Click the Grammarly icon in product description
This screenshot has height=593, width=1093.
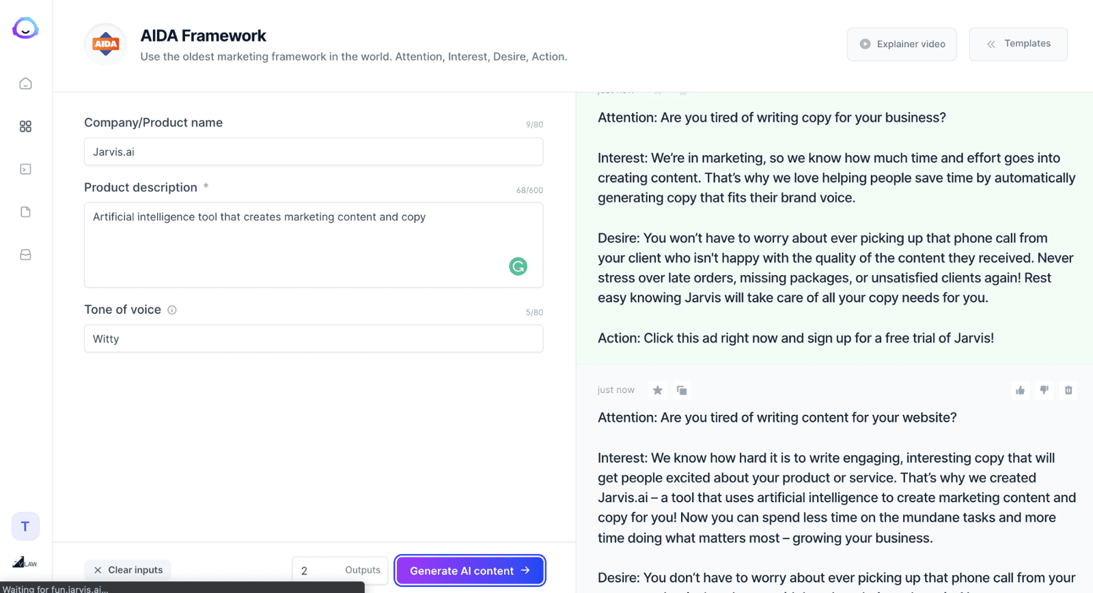[518, 266]
